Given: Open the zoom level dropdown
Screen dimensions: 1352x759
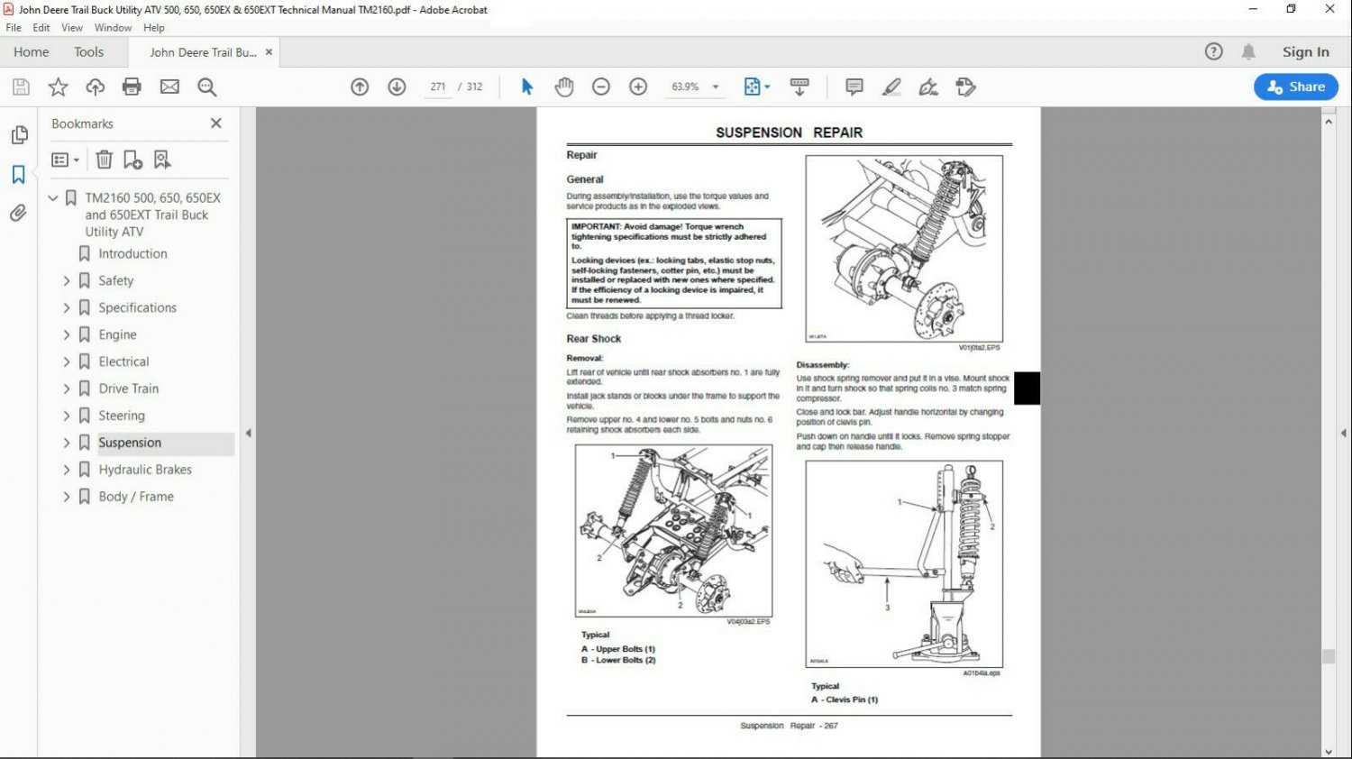Looking at the screenshot, I should (x=716, y=87).
